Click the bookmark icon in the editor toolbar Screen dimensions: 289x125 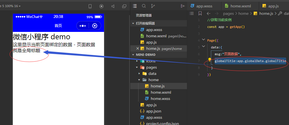pyautogui.click(x=200, y=13)
